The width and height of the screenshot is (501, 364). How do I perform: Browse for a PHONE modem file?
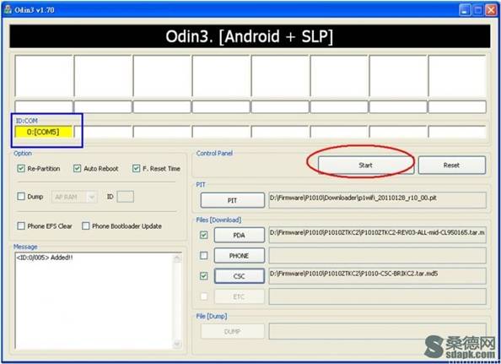pyautogui.click(x=239, y=256)
